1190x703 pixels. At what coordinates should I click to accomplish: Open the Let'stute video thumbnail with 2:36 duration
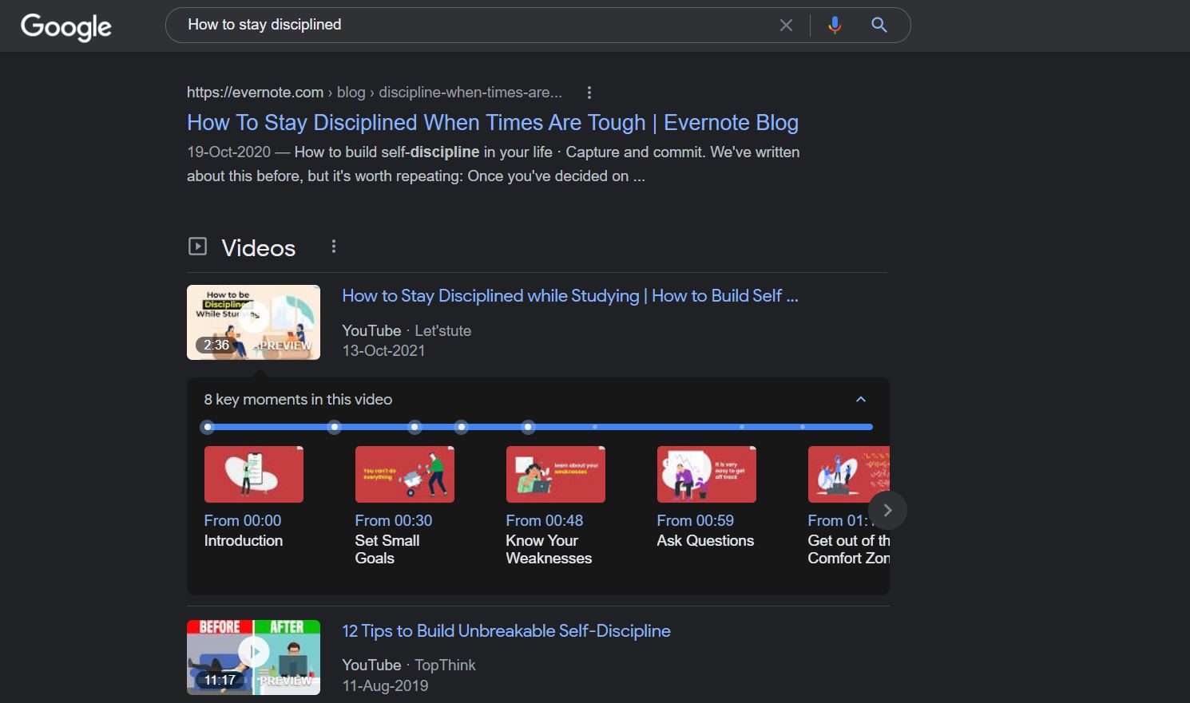[253, 322]
